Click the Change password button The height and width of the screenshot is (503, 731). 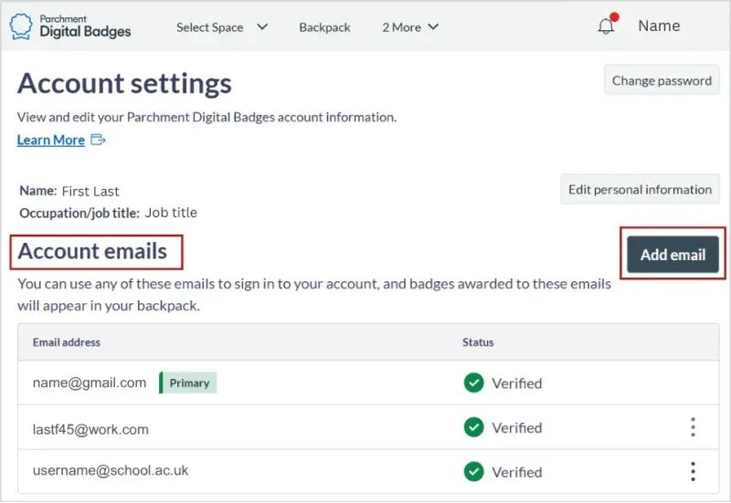pos(662,80)
